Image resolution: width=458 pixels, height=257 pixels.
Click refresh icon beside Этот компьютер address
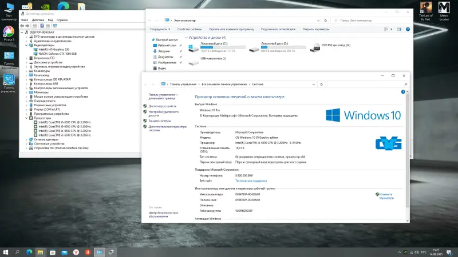click(325, 21)
